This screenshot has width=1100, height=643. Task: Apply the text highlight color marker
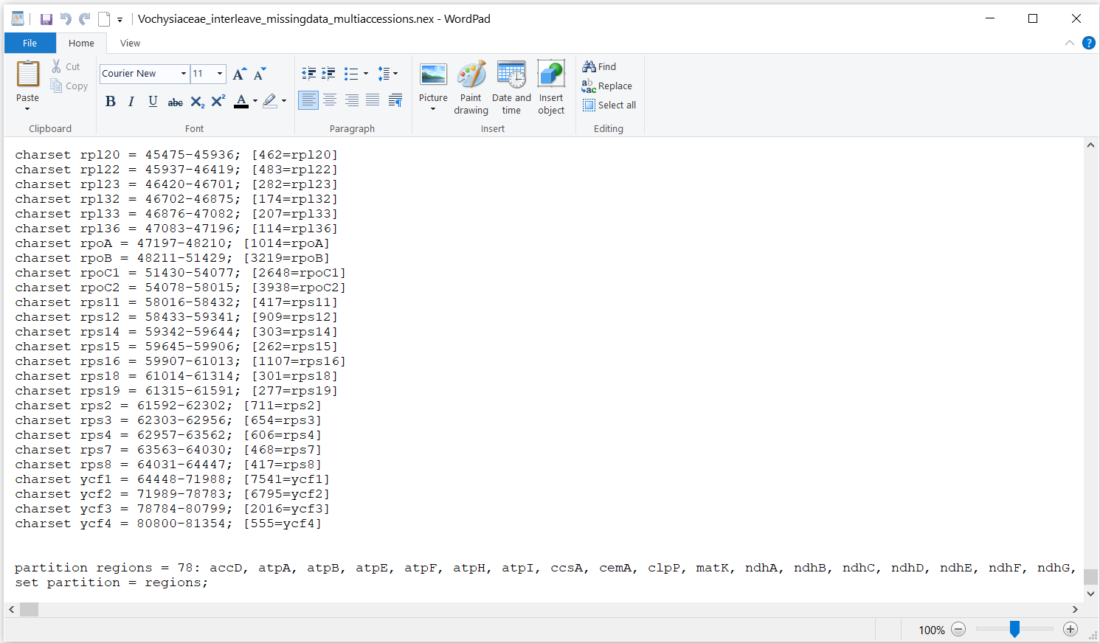tap(270, 101)
